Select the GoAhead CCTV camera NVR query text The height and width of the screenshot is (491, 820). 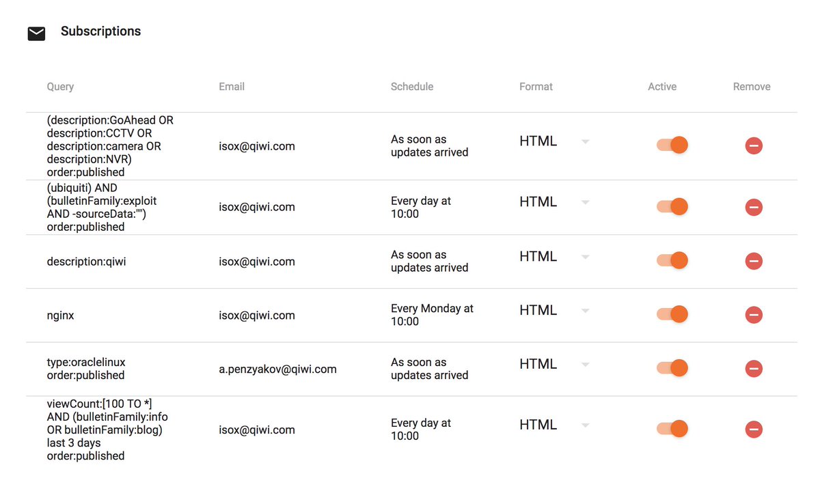(x=110, y=146)
